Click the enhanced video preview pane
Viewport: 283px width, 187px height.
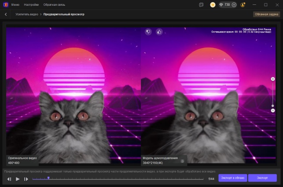coord(208,95)
